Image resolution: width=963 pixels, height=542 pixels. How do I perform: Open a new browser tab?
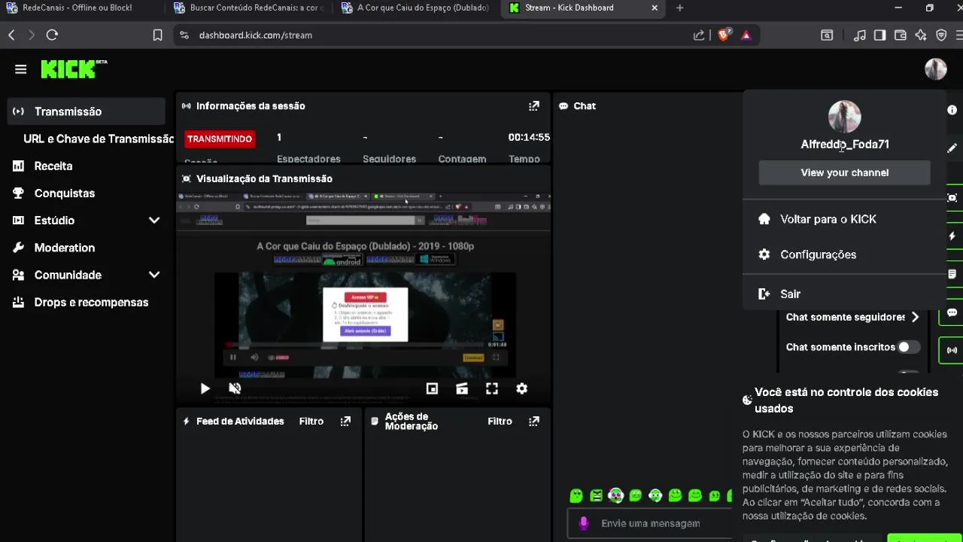point(680,8)
